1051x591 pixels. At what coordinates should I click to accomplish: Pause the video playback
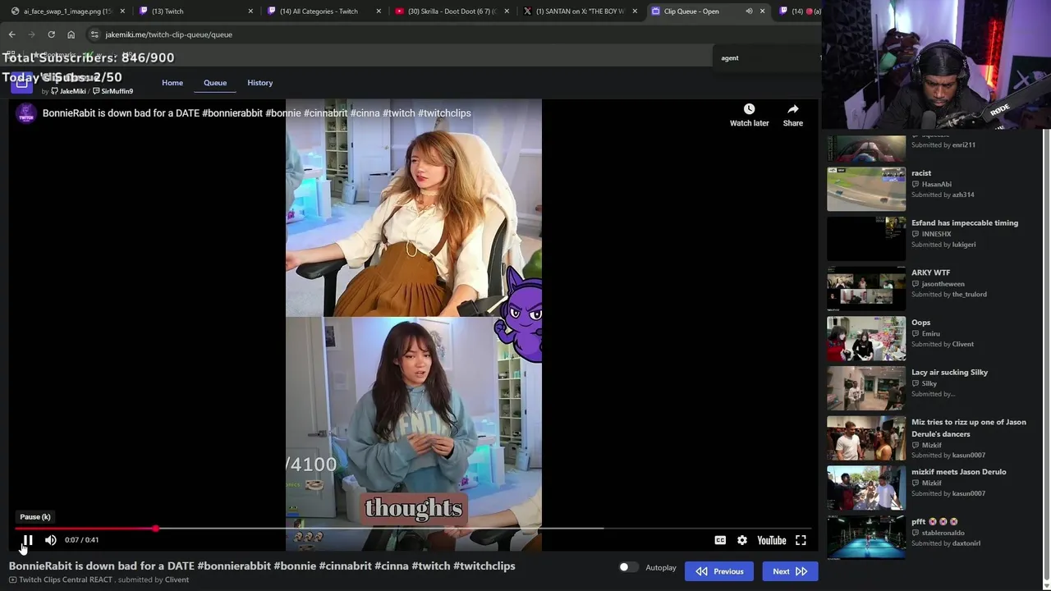[x=27, y=540]
